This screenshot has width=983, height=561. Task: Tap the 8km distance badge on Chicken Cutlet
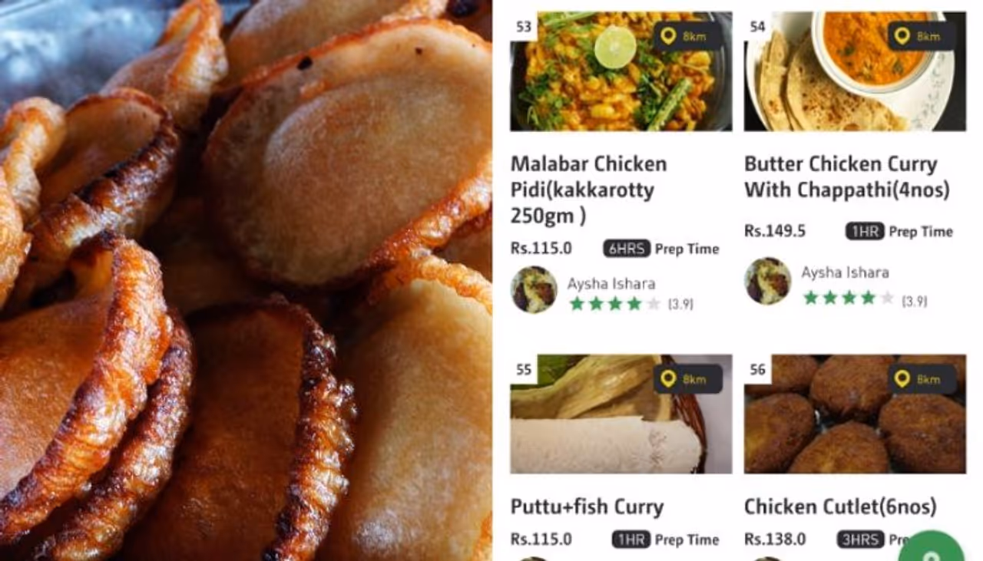(x=922, y=379)
